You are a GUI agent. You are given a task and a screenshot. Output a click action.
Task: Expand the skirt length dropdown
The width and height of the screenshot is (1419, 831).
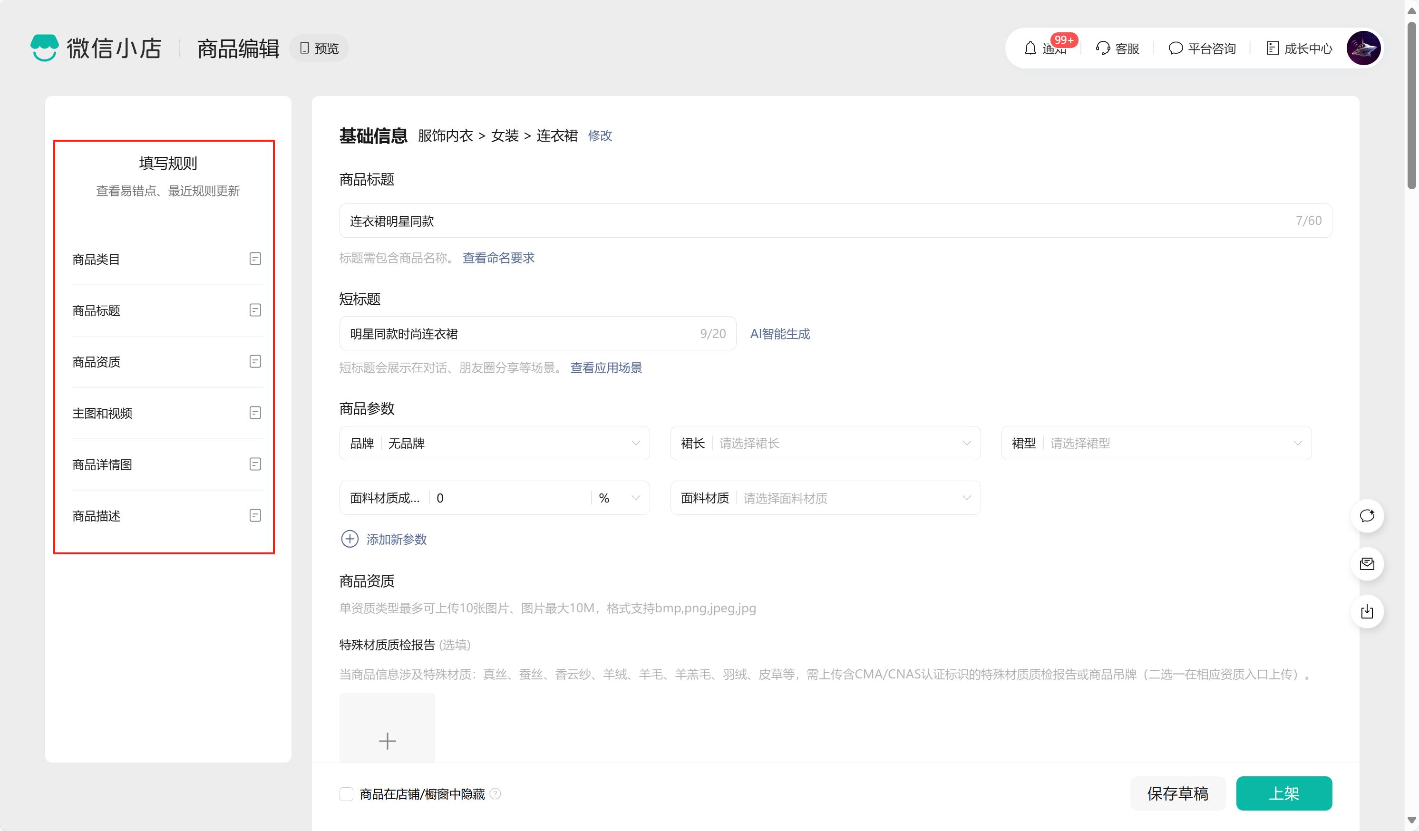point(825,443)
